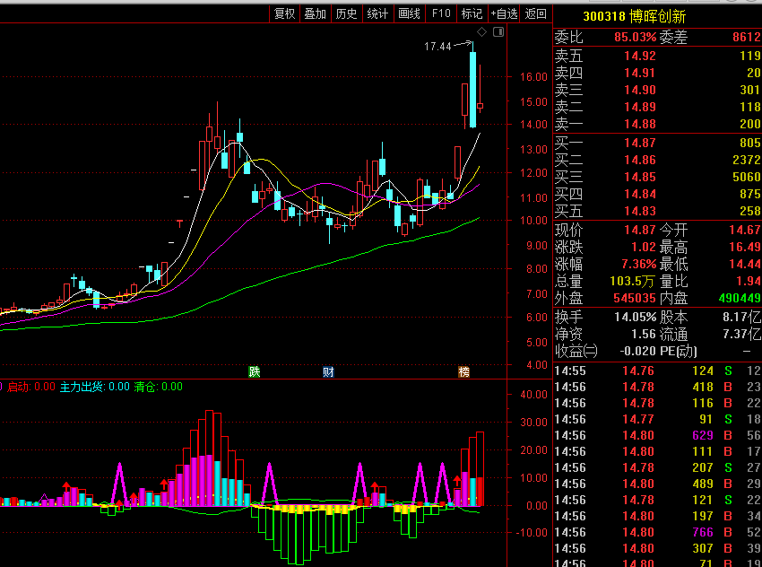Click the green 跌 event marker
Viewport: 762px width, 567px height.
click(255, 371)
